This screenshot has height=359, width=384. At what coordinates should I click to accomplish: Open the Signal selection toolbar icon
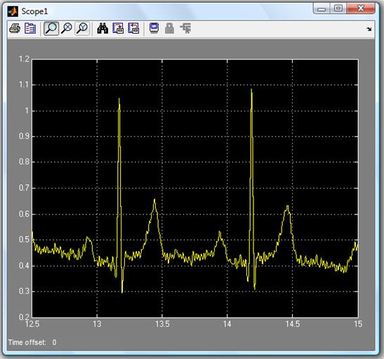[x=185, y=28]
